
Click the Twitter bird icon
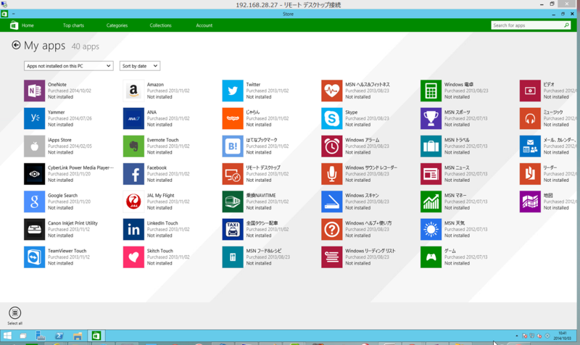click(233, 91)
